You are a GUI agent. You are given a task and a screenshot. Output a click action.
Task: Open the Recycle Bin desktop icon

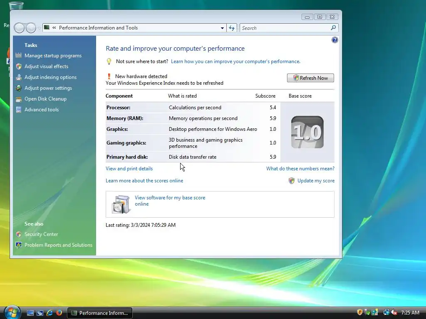tap(16, 5)
